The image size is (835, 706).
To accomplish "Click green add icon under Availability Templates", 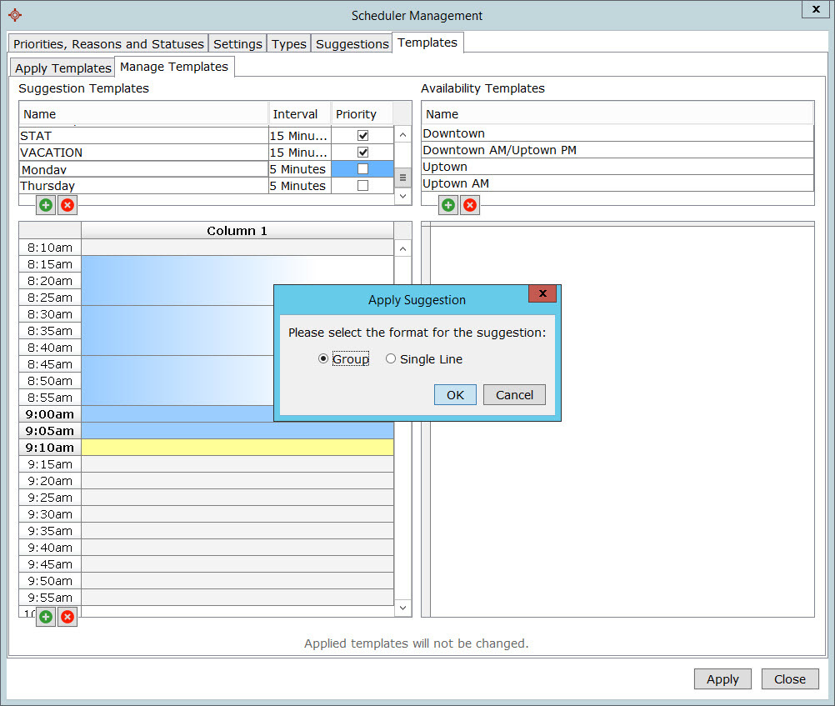I will coord(448,204).
